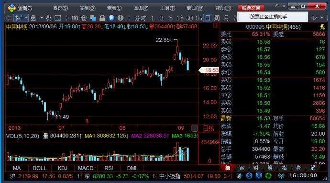
Task: Open the 交易(Q) menu
Action: pyautogui.click(x=88, y=8)
